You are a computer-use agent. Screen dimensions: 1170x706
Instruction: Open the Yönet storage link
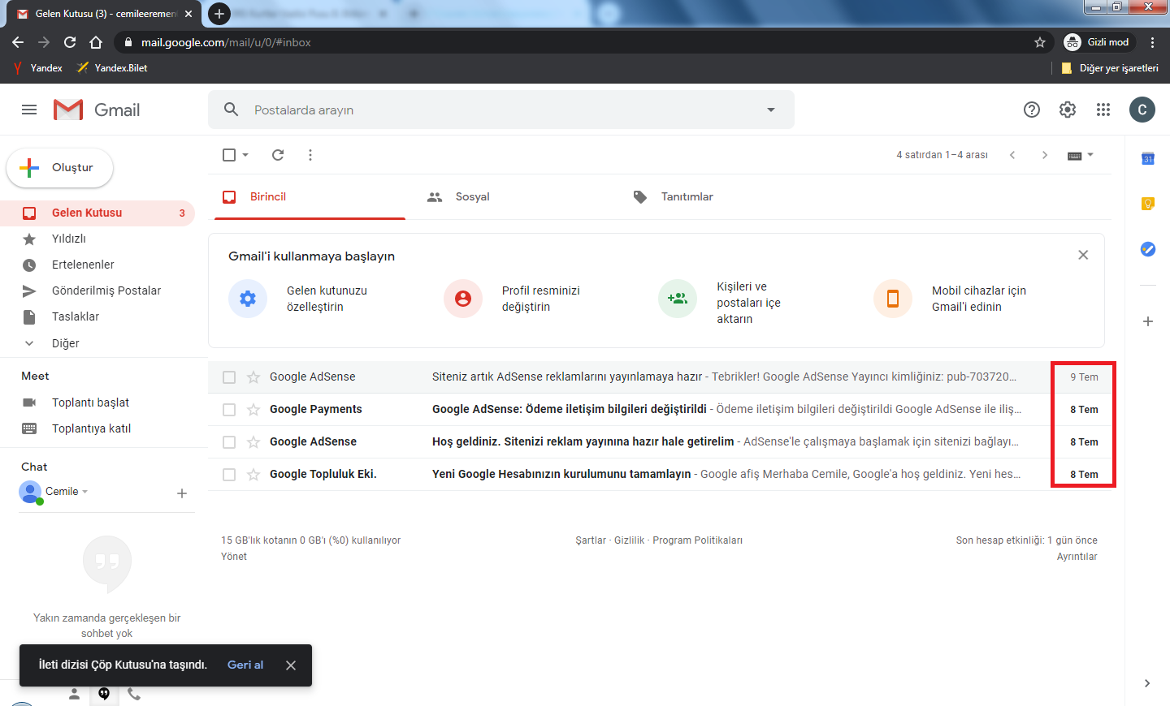[234, 557]
